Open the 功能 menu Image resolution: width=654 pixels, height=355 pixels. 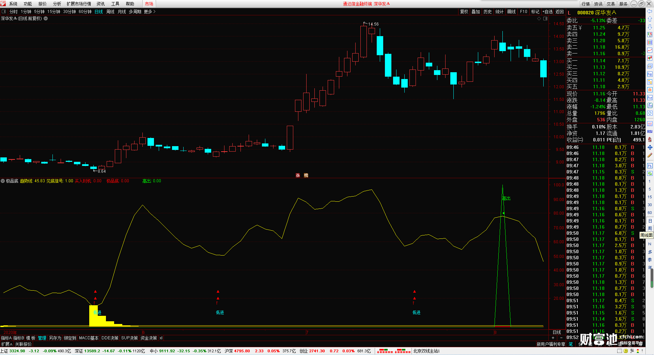(28, 4)
